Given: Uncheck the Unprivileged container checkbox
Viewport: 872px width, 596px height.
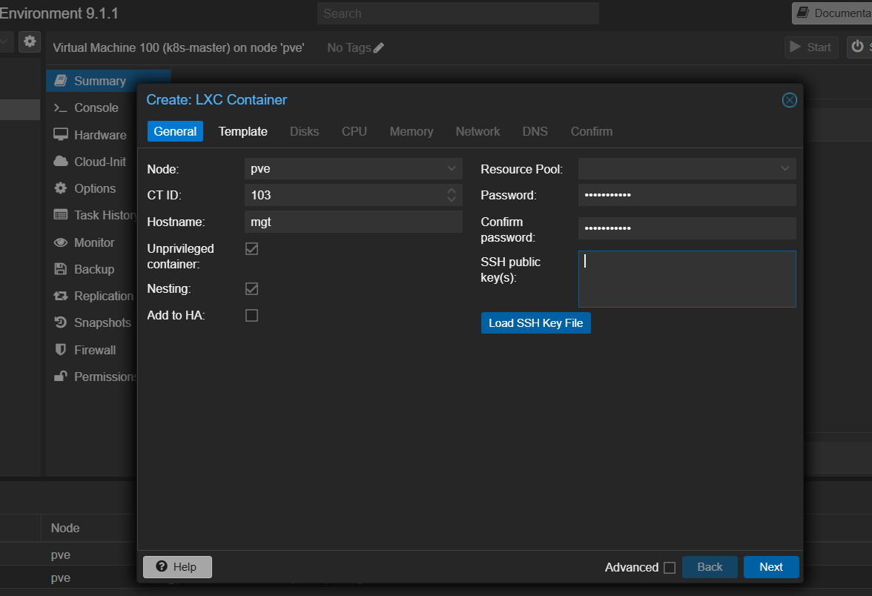Looking at the screenshot, I should click(252, 248).
